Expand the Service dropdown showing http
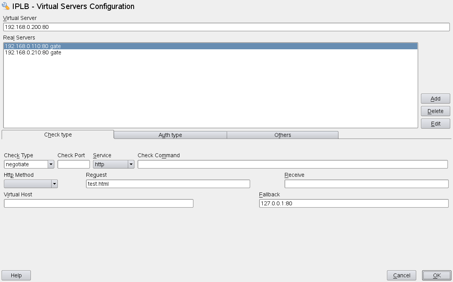The image size is (453, 282). [114, 164]
